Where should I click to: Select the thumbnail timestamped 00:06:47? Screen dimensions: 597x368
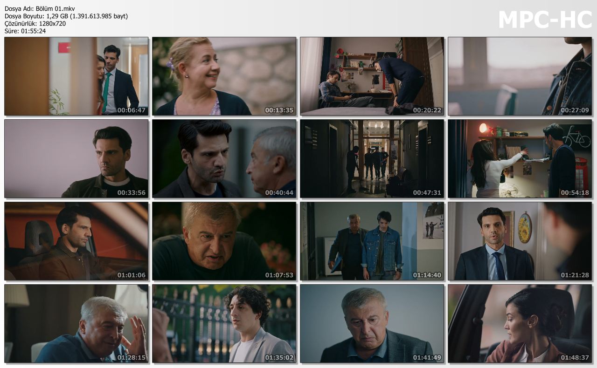(x=76, y=76)
